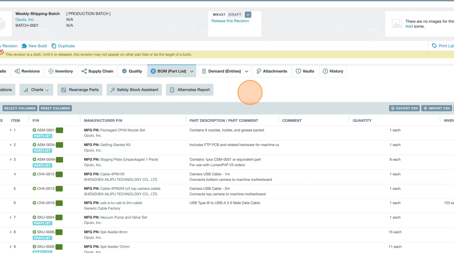Image resolution: width=454 pixels, height=253 pixels.
Task: Click the Release this Revision link
Action: coord(230,21)
